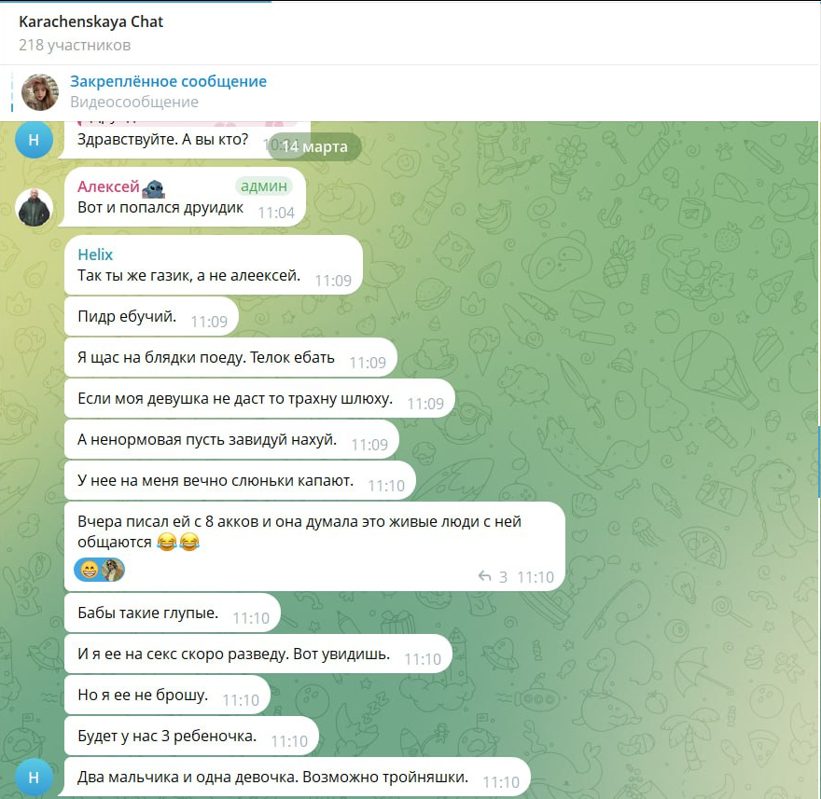This screenshot has height=799, width=821.
Task: Click Алексей's profile avatar photo
Action: pos(34,208)
